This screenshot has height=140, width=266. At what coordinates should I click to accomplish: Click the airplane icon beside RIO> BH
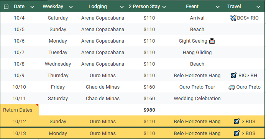[x=233, y=75]
